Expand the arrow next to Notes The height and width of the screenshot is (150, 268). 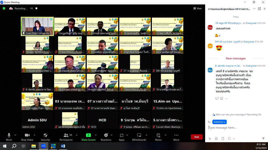pyautogui.click(x=166, y=135)
